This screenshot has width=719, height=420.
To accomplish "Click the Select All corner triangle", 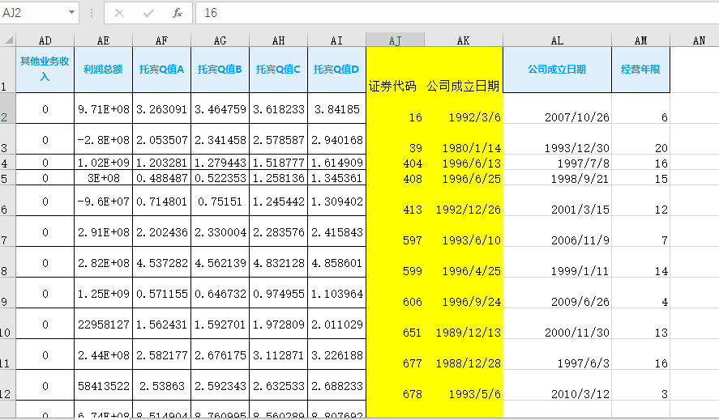I will pyautogui.click(x=9, y=40).
